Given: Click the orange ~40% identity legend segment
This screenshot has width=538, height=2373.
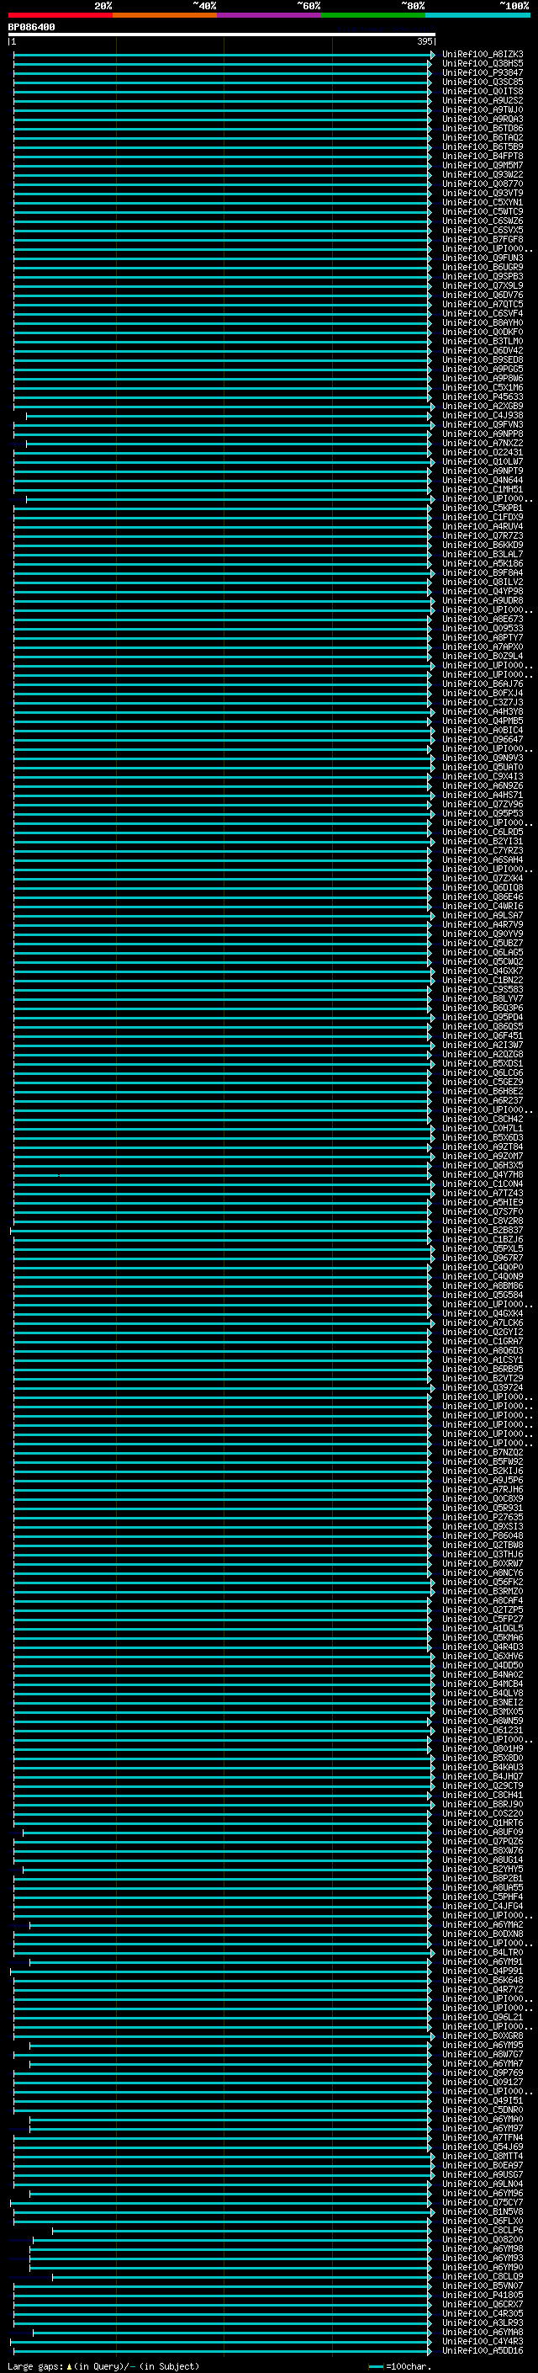Looking at the screenshot, I should (x=165, y=15).
